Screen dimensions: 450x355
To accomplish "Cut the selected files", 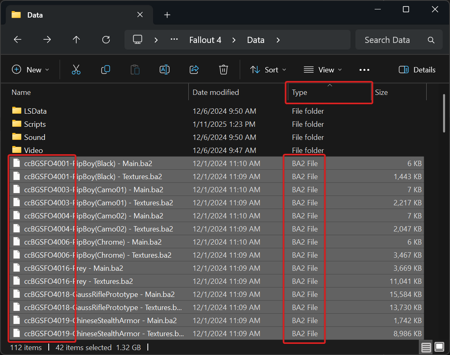I will pyautogui.click(x=76, y=70).
